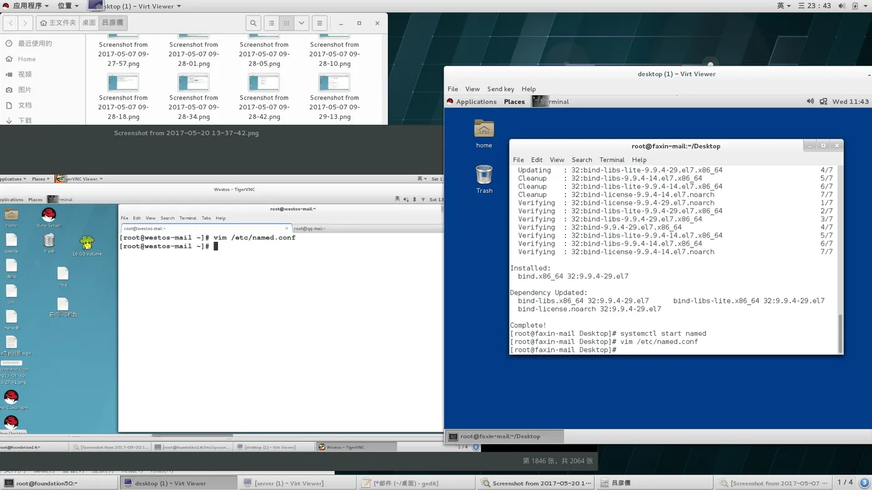
Task: Select file name Screenshot from 2017-05-07 09-28-05.png
Action: (x=264, y=54)
